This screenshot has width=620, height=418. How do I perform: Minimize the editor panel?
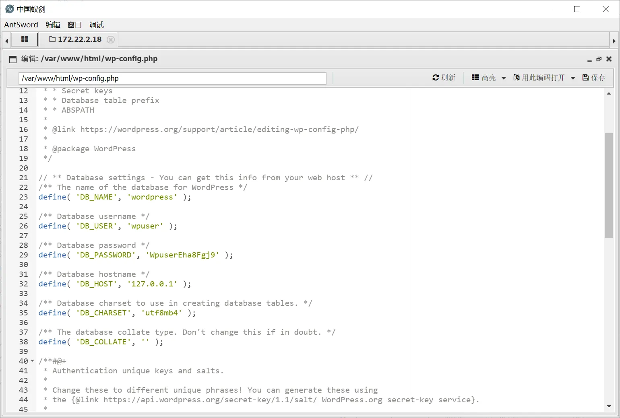click(x=589, y=60)
